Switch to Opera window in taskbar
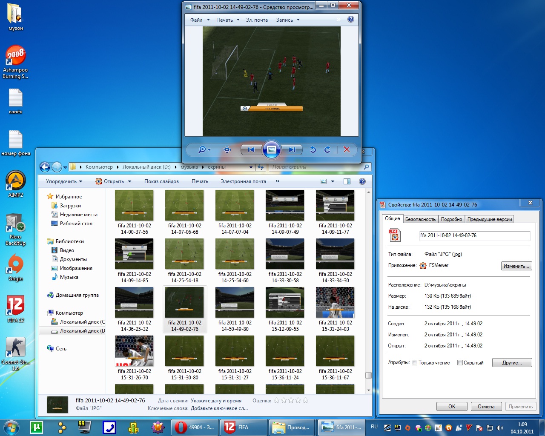The image size is (545, 436). pyautogui.click(x=195, y=427)
